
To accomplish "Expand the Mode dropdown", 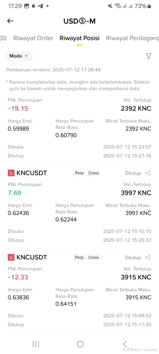I will [19, 56].
